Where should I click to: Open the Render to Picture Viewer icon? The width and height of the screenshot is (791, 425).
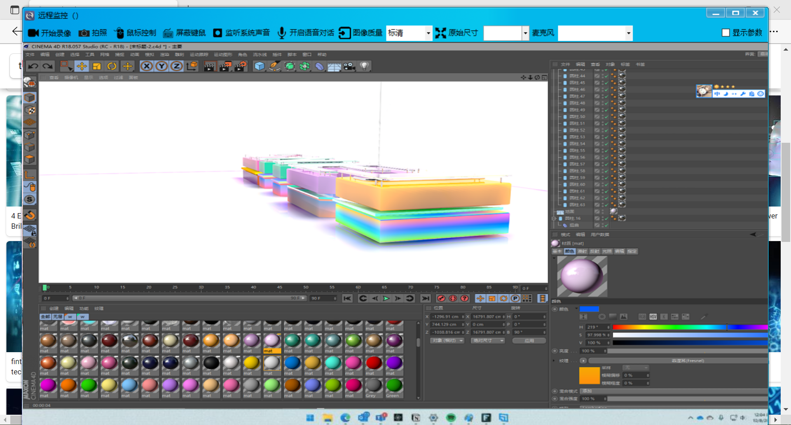225,66
